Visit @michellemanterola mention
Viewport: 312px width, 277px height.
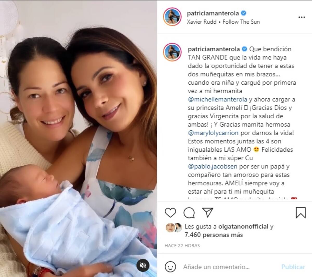218,99
